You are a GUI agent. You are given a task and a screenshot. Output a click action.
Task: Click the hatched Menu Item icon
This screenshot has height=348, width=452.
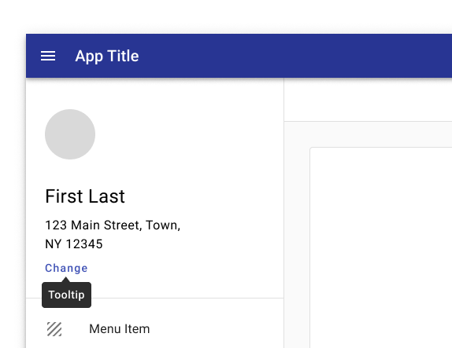54,329
